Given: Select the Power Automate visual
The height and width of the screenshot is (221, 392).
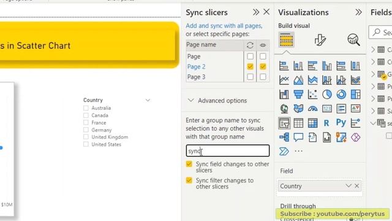Looking at the screenshot, I should pos(284,152).
